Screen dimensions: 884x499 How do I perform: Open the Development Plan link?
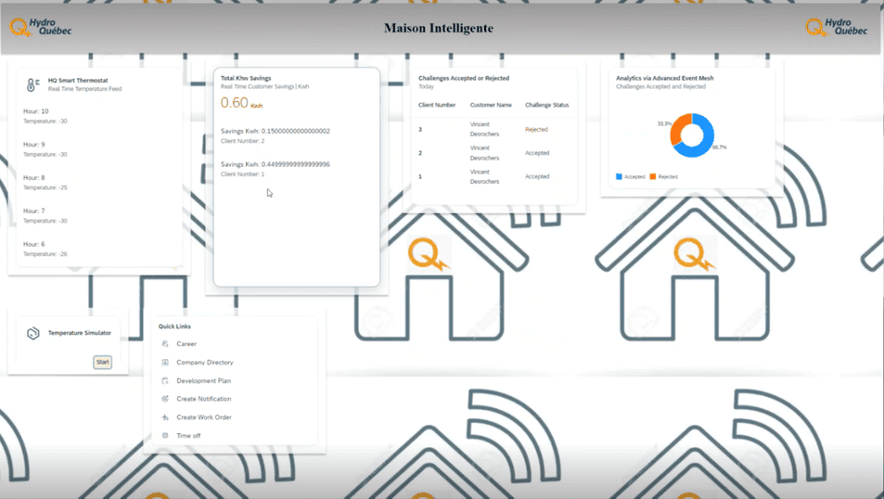203,380
